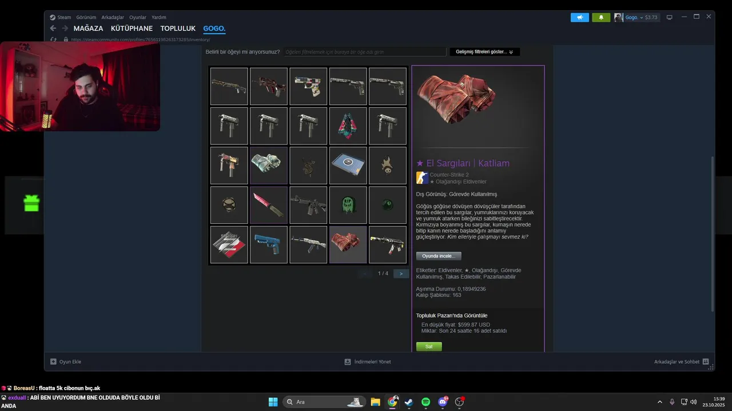The height and width of the screenshot is (411, 732).
Task: Select the blue storage case item
Action: coord(348,166)
